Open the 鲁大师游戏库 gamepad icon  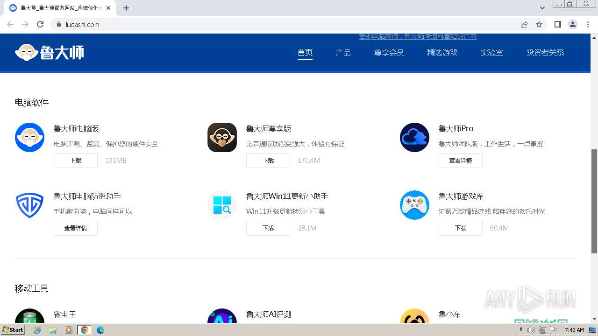[x=414, y=205]
